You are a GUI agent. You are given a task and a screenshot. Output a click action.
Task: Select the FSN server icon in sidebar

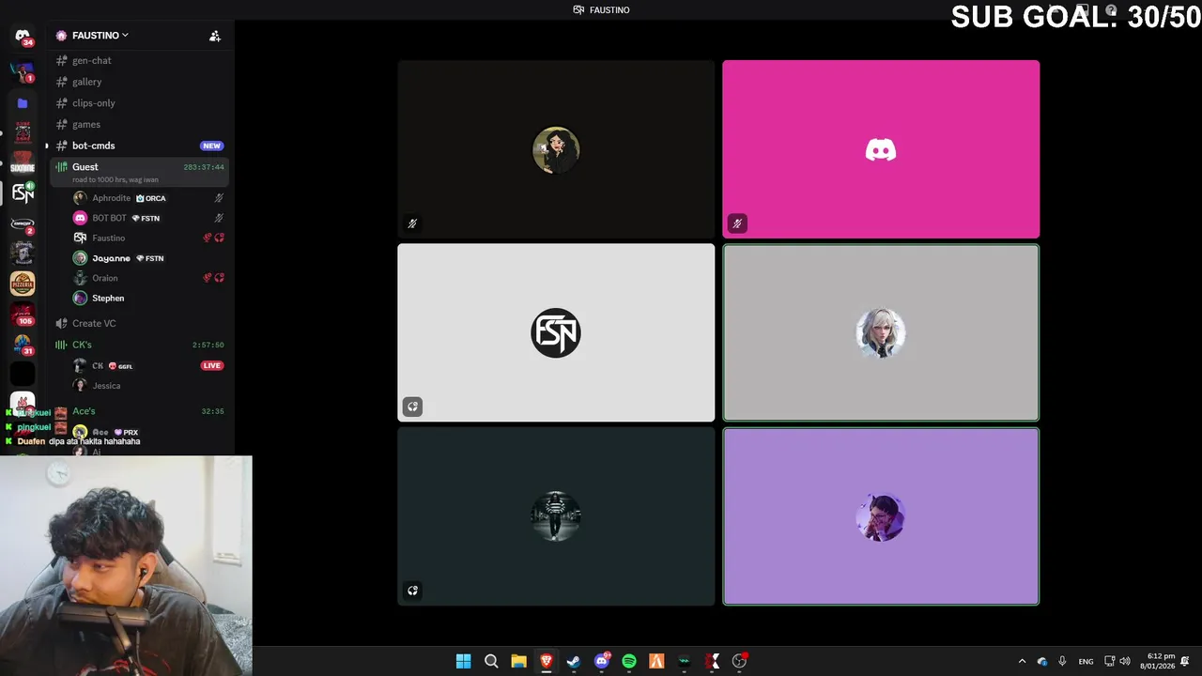(23, 192)
